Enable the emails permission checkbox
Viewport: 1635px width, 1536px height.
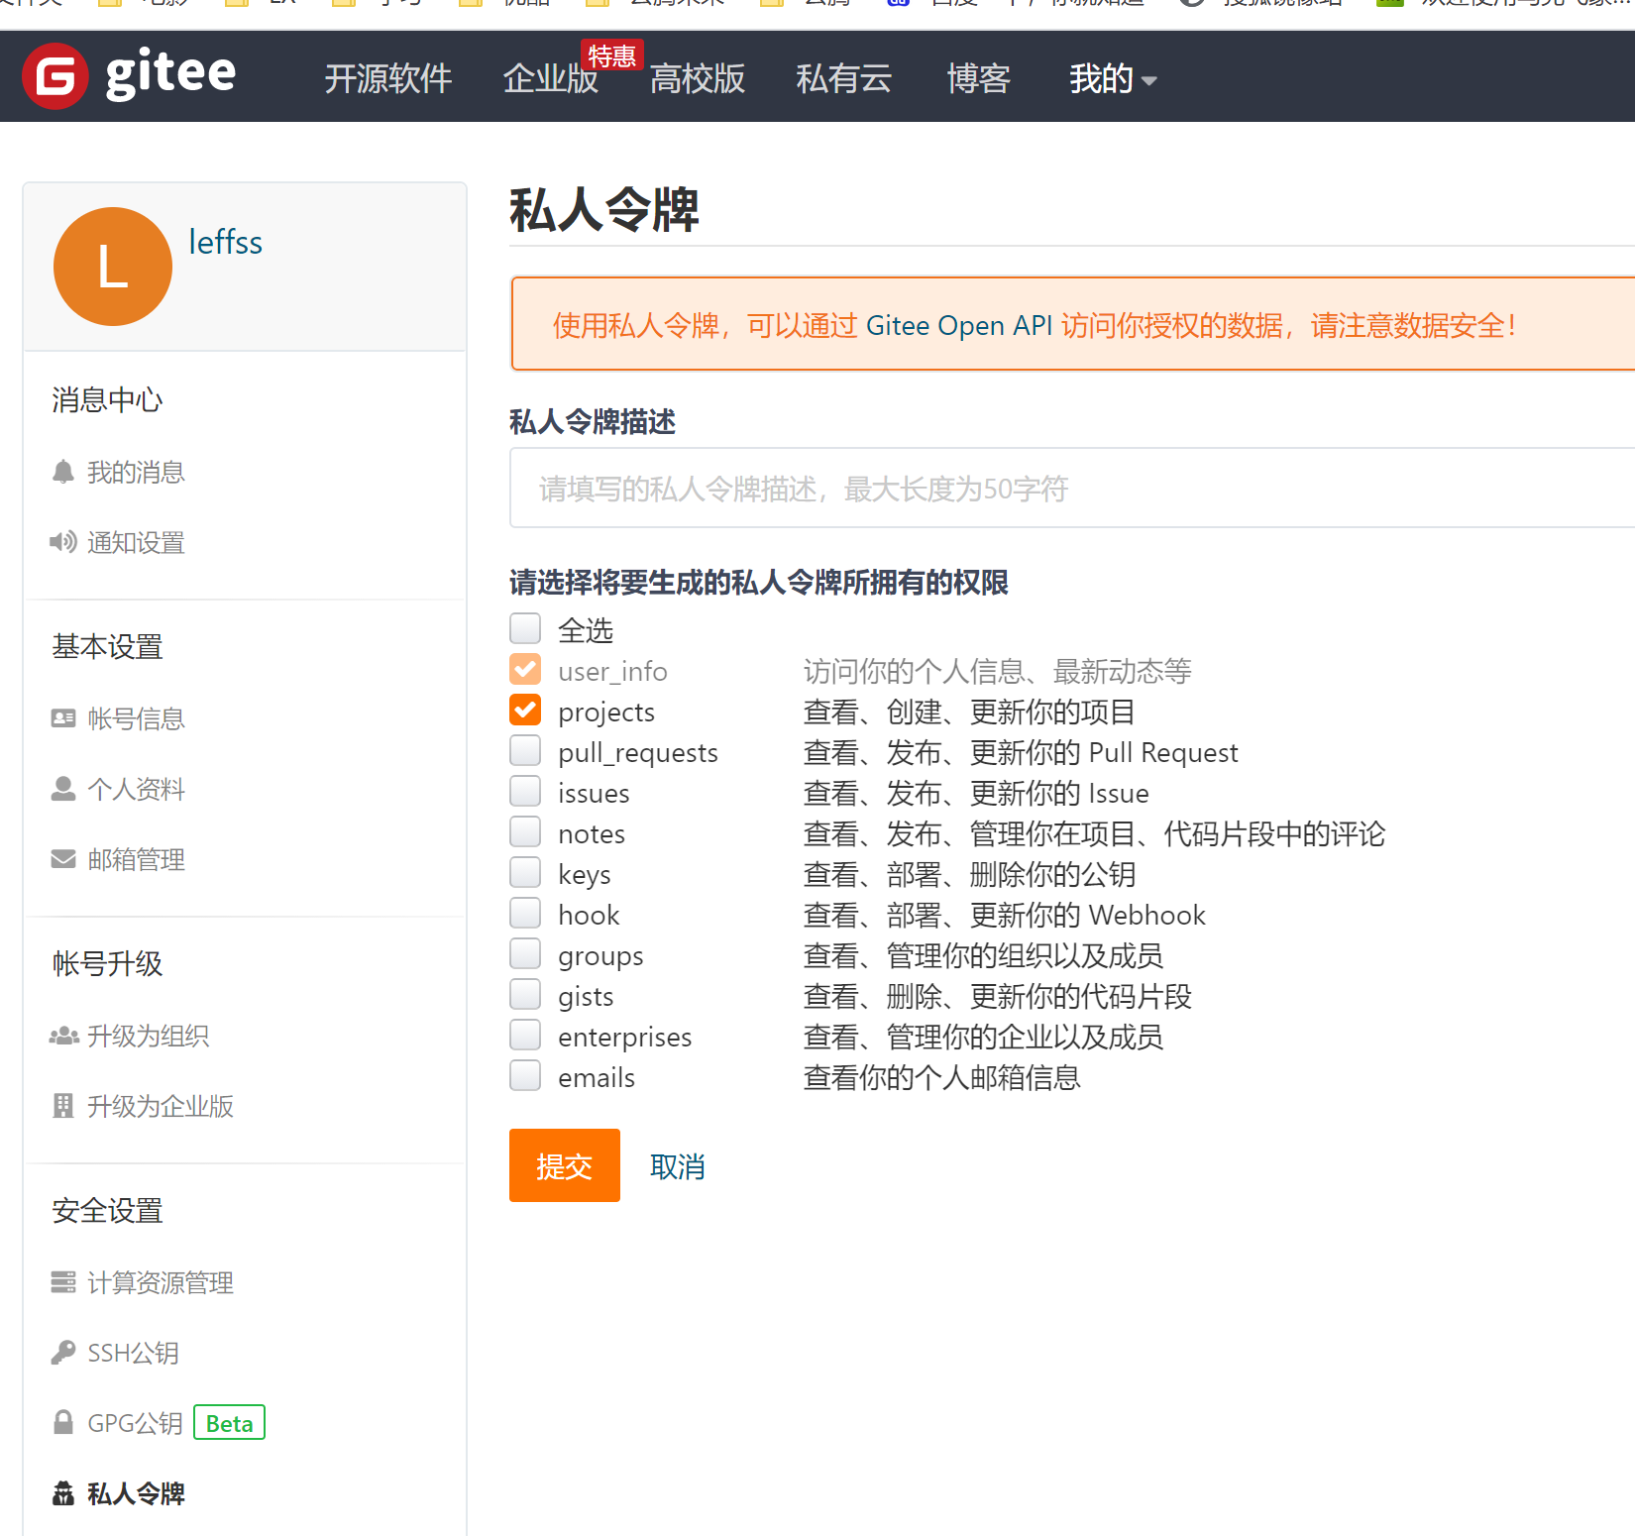click(525, 1075)
